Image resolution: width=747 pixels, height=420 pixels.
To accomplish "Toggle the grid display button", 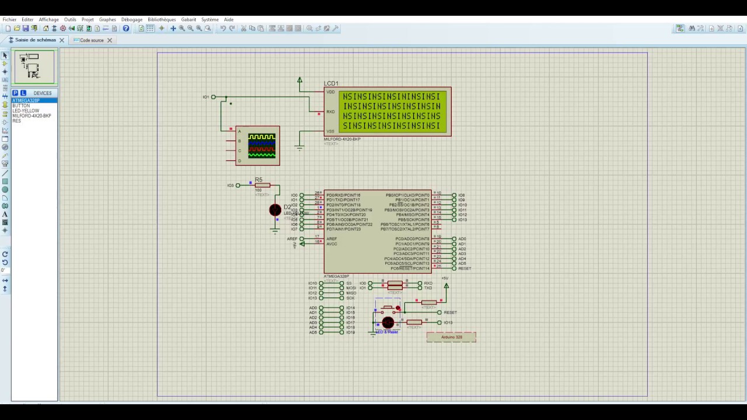I will [x=150, y=28].
